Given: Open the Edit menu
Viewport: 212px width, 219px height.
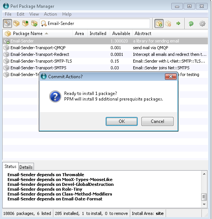Looking at the screenshot, I should click(x=21, y=14).
